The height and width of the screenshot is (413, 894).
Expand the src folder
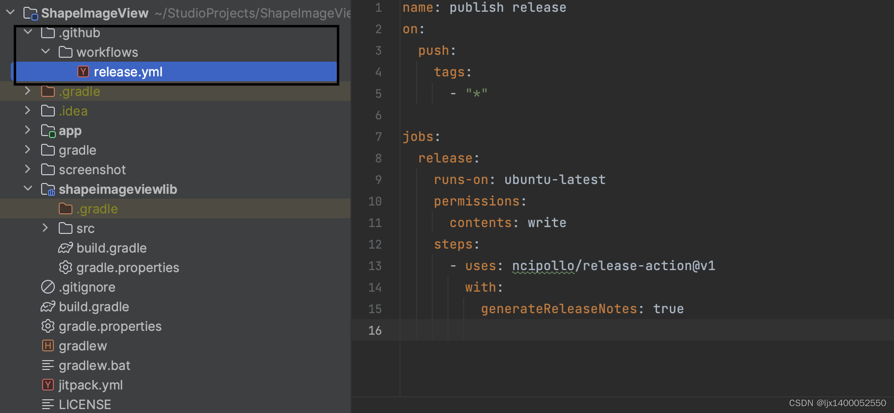pyautogui.click(x=46, y=228)
